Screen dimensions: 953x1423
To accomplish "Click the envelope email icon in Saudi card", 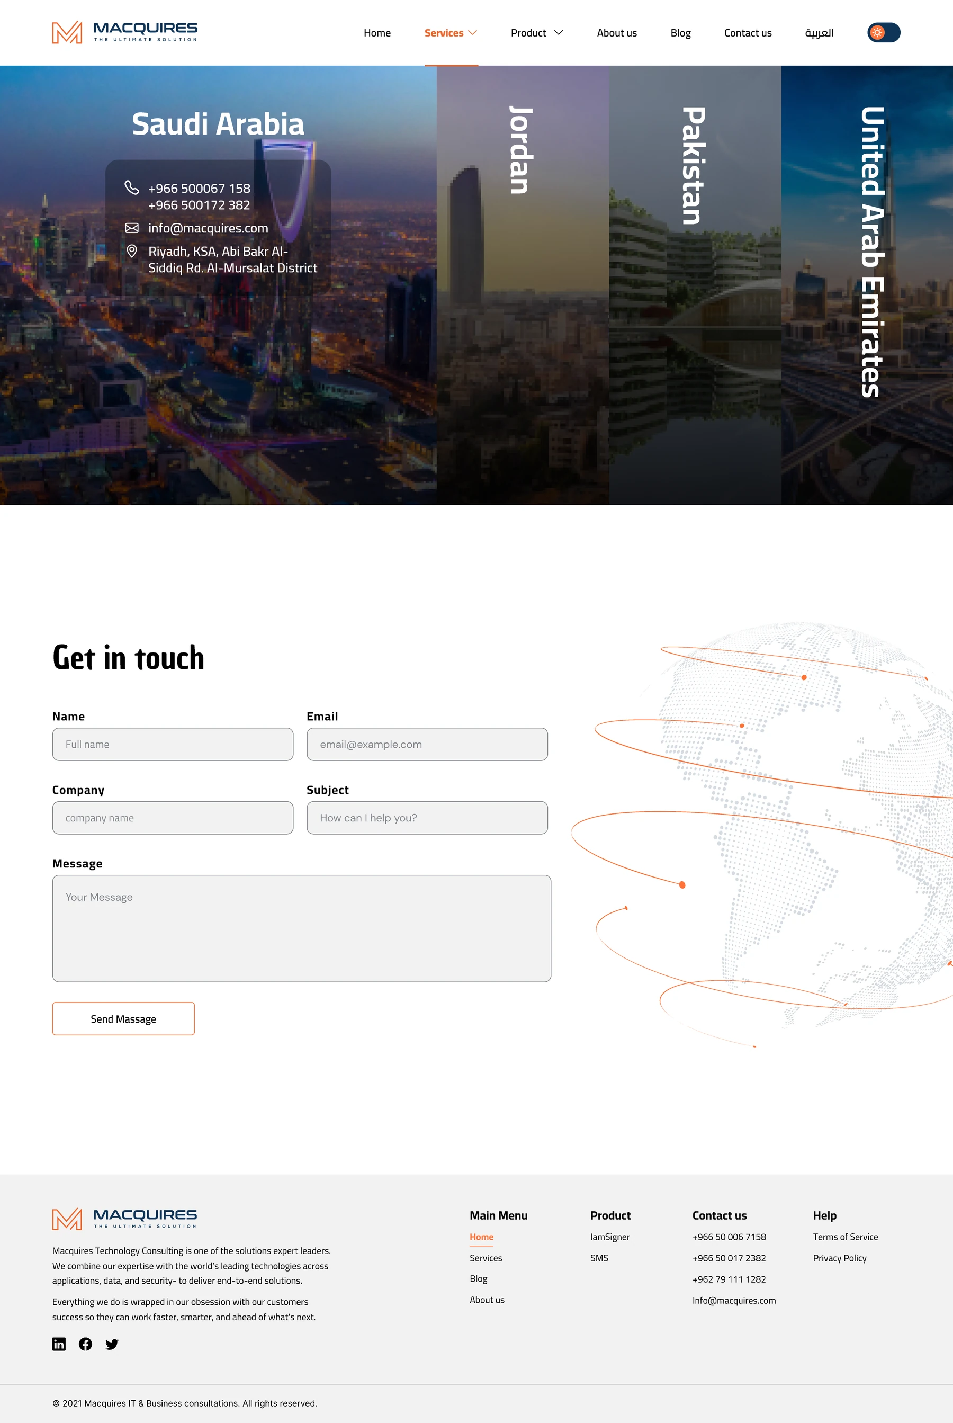I will [132, 228].
